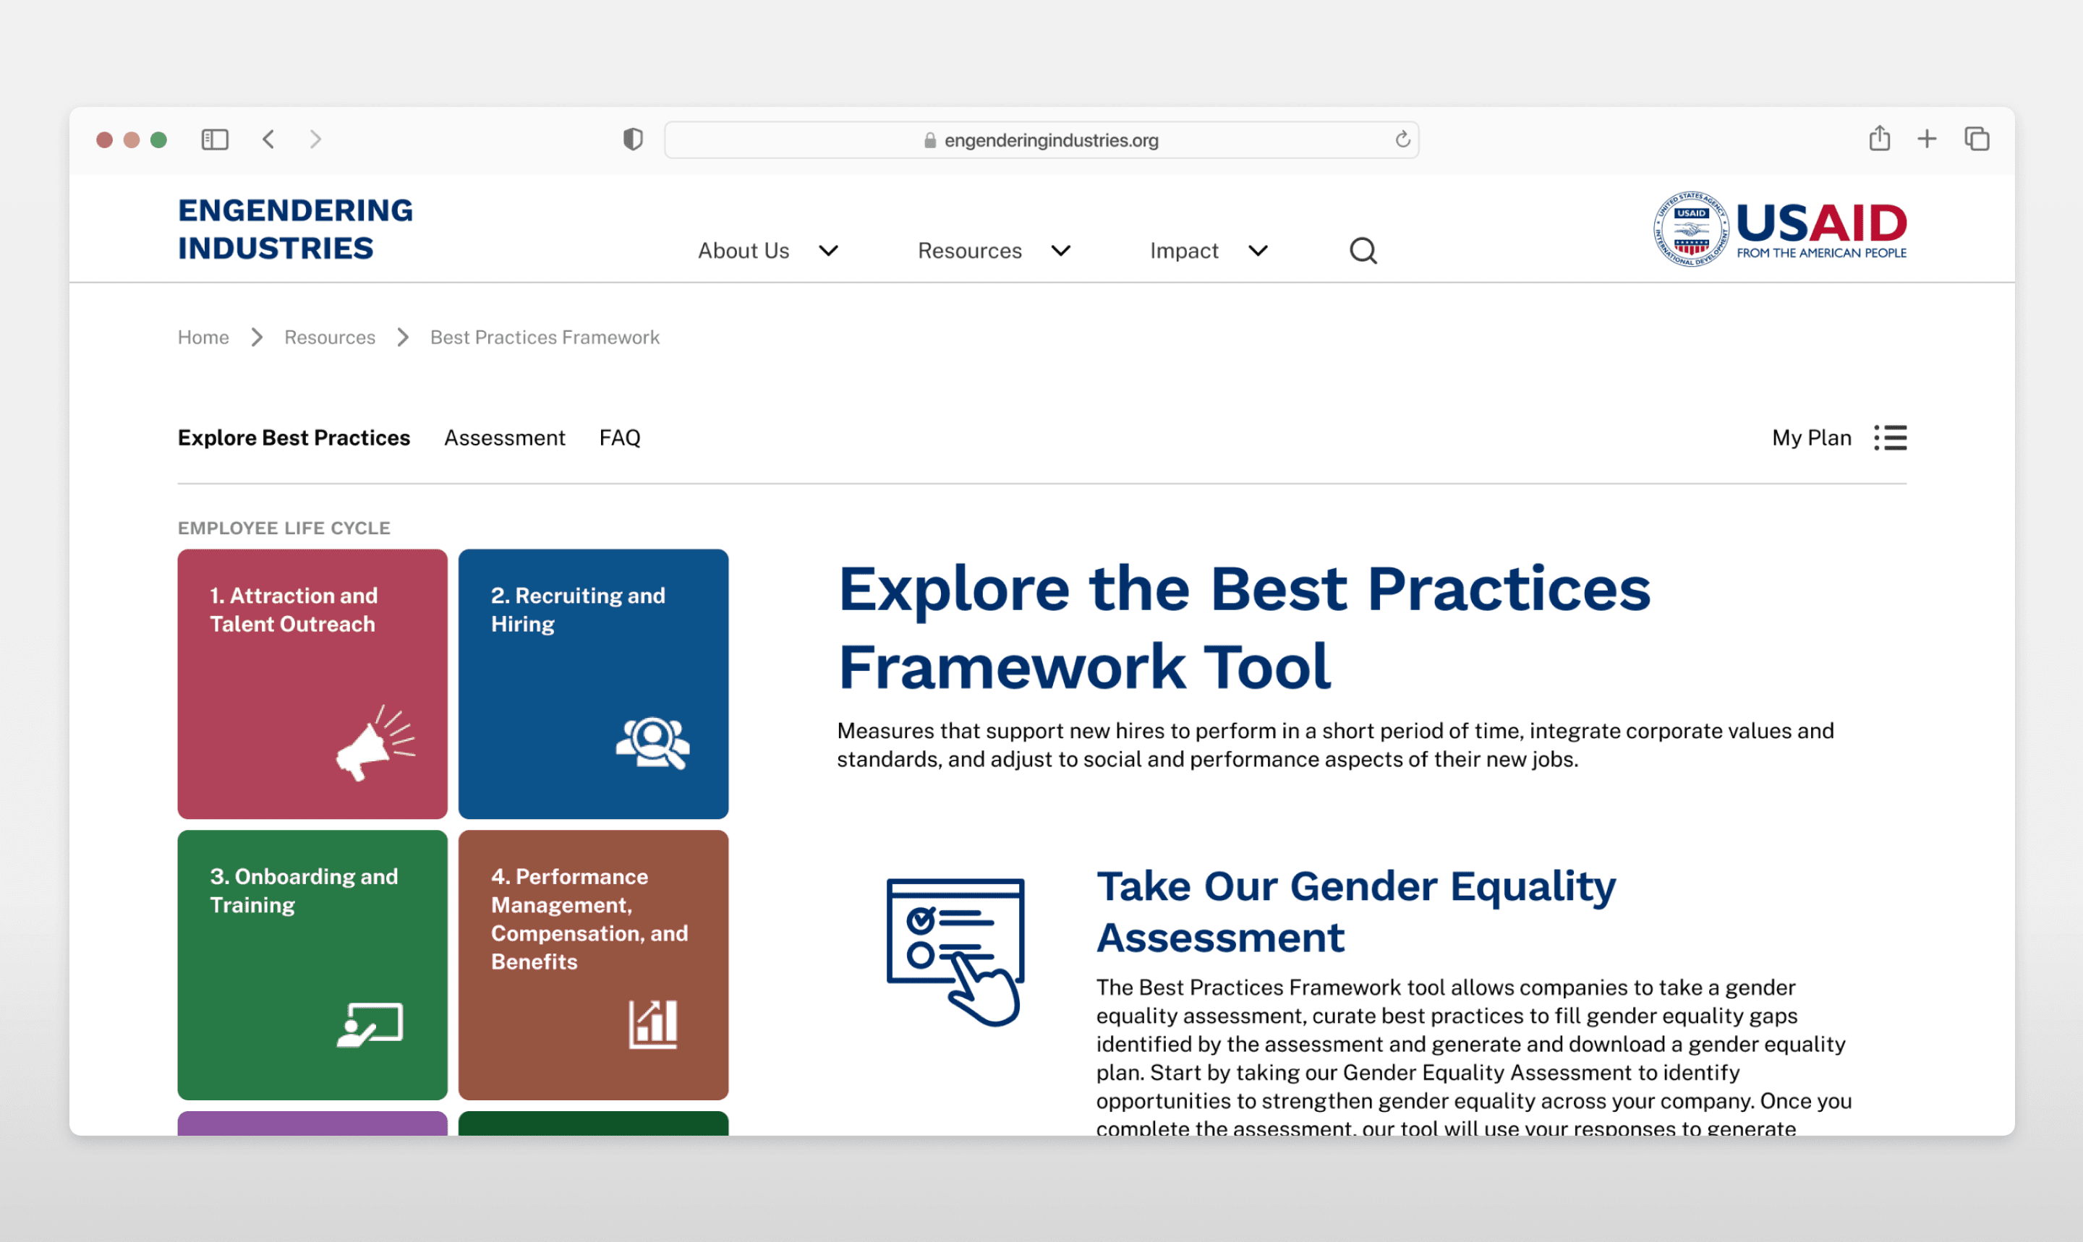
Task: Open a new tab with plus icon
Action: click(x=1927, y=139)
